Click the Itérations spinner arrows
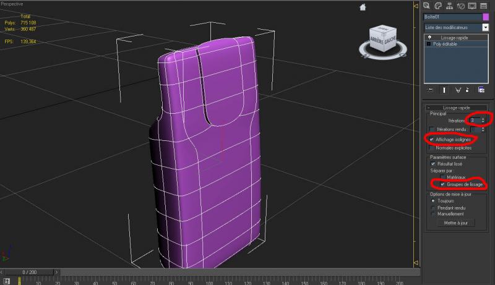The width and height of the screenshot is (495, 285). tap(483, 120)
